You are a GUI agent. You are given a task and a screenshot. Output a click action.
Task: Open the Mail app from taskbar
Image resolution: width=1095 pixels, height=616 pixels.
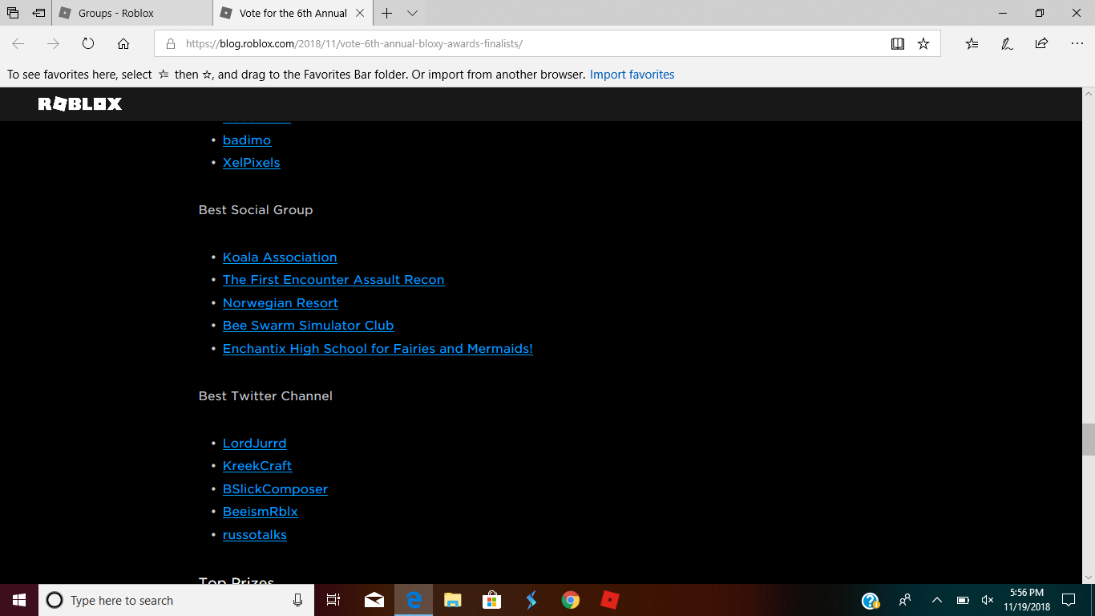374,600
